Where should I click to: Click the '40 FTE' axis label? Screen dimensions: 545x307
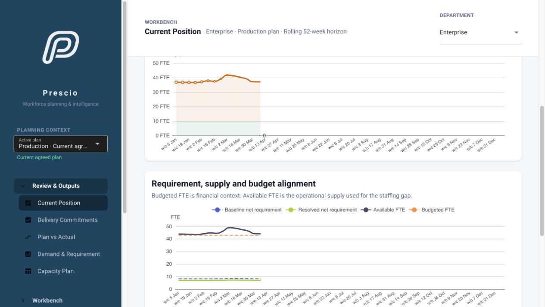[161, 78]
